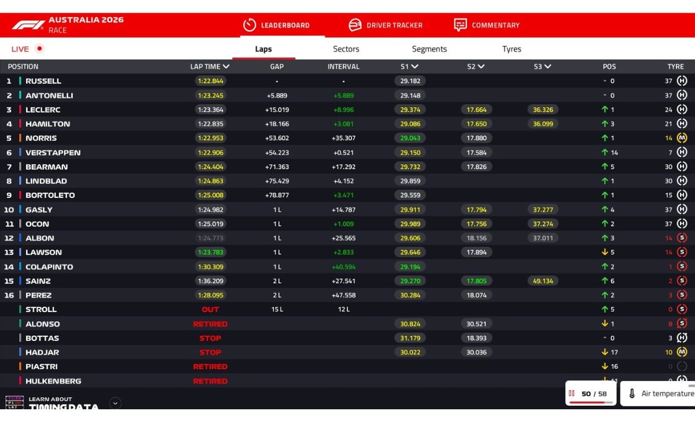
Task: Select the Segments tab
Action: pos(429,49)
